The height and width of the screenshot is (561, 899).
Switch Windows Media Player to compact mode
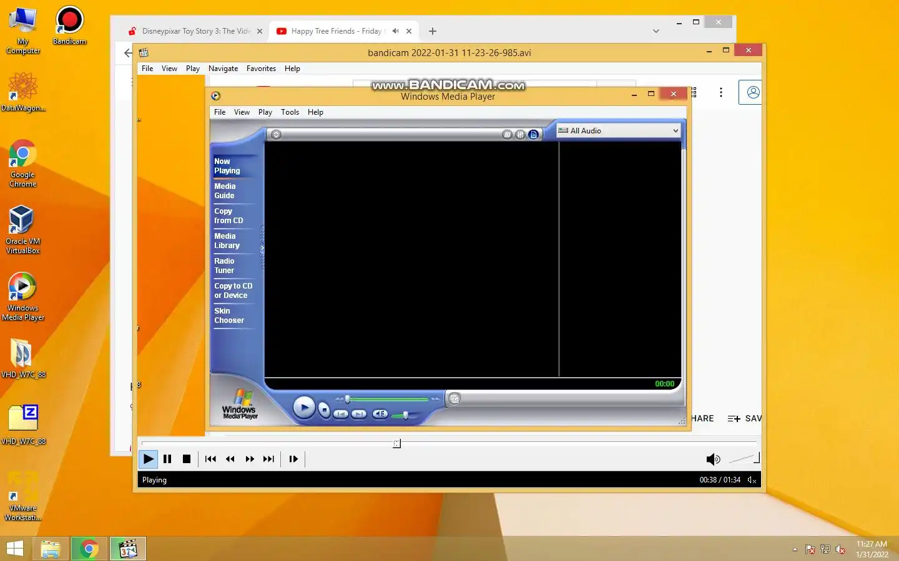click(x=454, y=399)
